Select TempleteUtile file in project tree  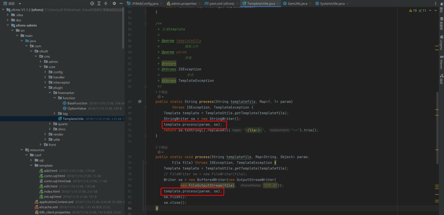click(73, 119)
